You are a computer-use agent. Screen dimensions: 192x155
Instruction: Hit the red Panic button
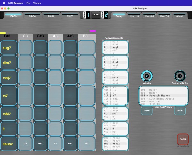pyautogui.click(x=183, y=139)
